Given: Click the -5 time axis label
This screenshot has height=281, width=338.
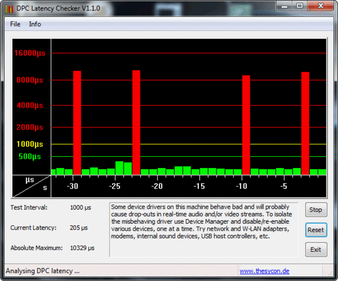Looking at the screenshot, I should pyautogui.click(x=284, y=186).
